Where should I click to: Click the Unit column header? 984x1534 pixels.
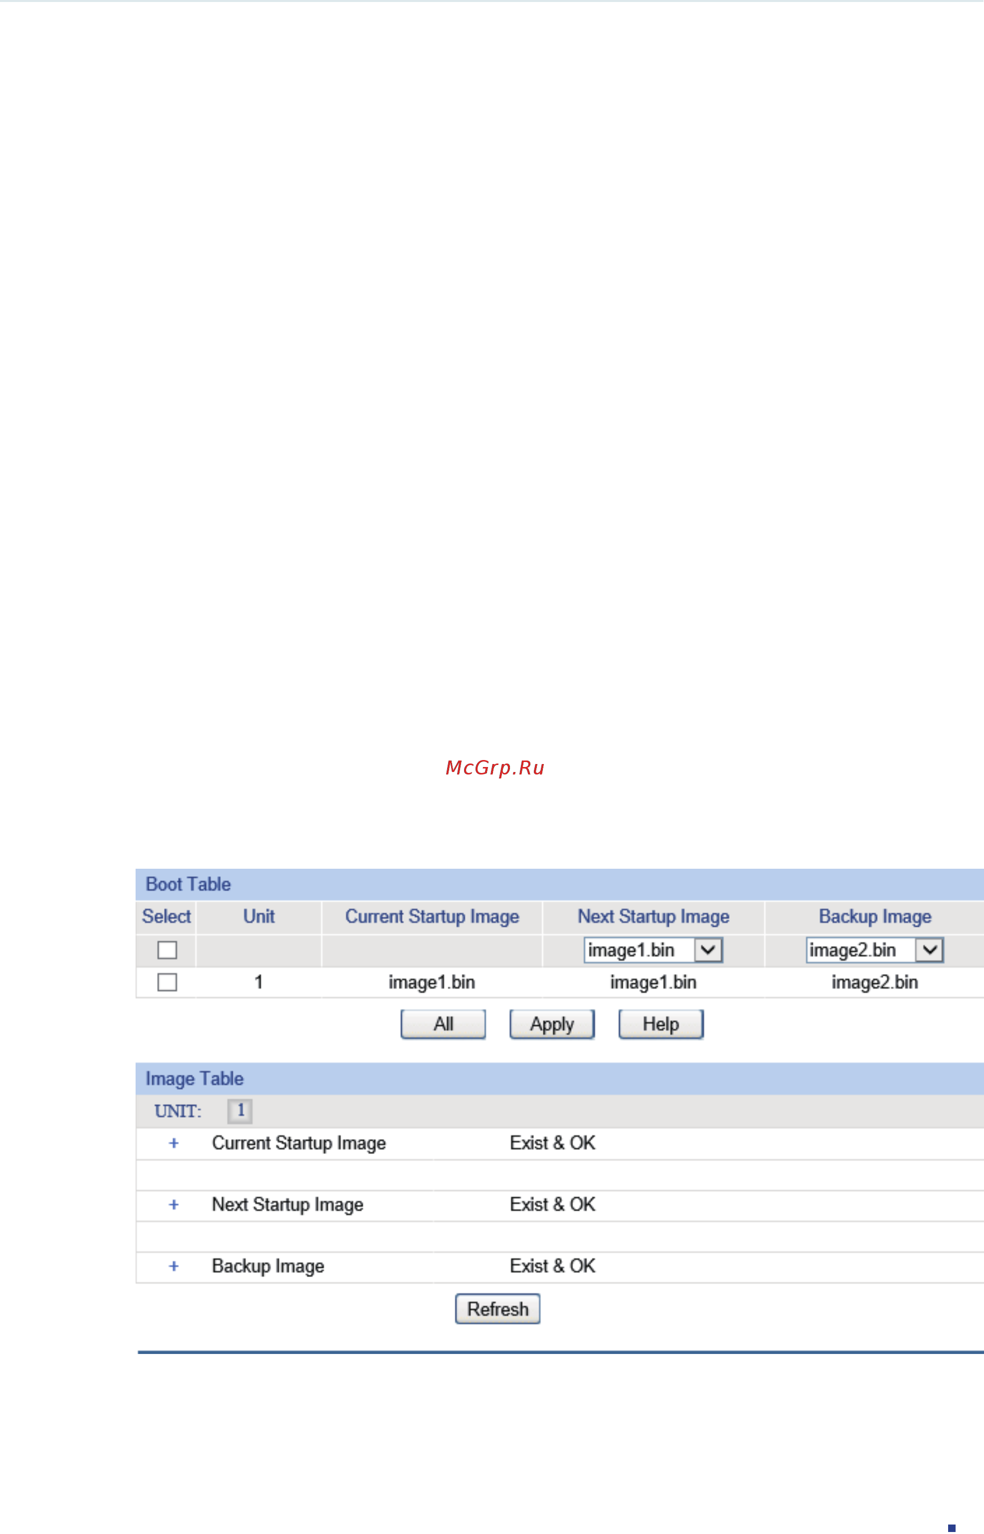(x=259, y=916)
